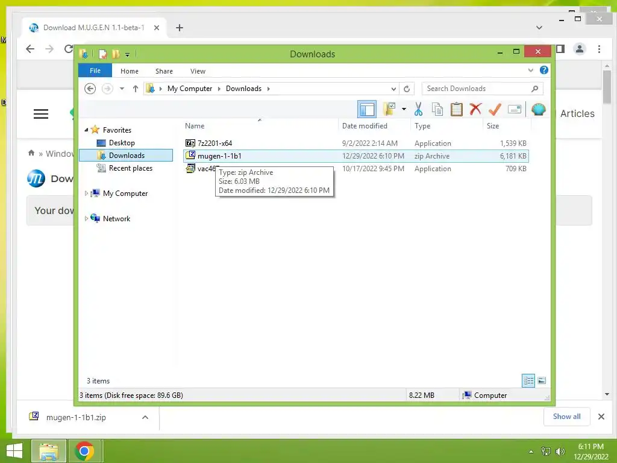617x463 pixels.
Task: Switch to the Home ribbon tab
Action: point(130,71)
